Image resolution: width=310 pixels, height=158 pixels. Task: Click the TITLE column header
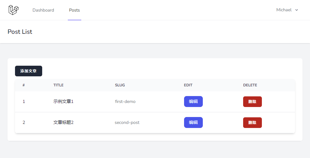tap(58, 85)
